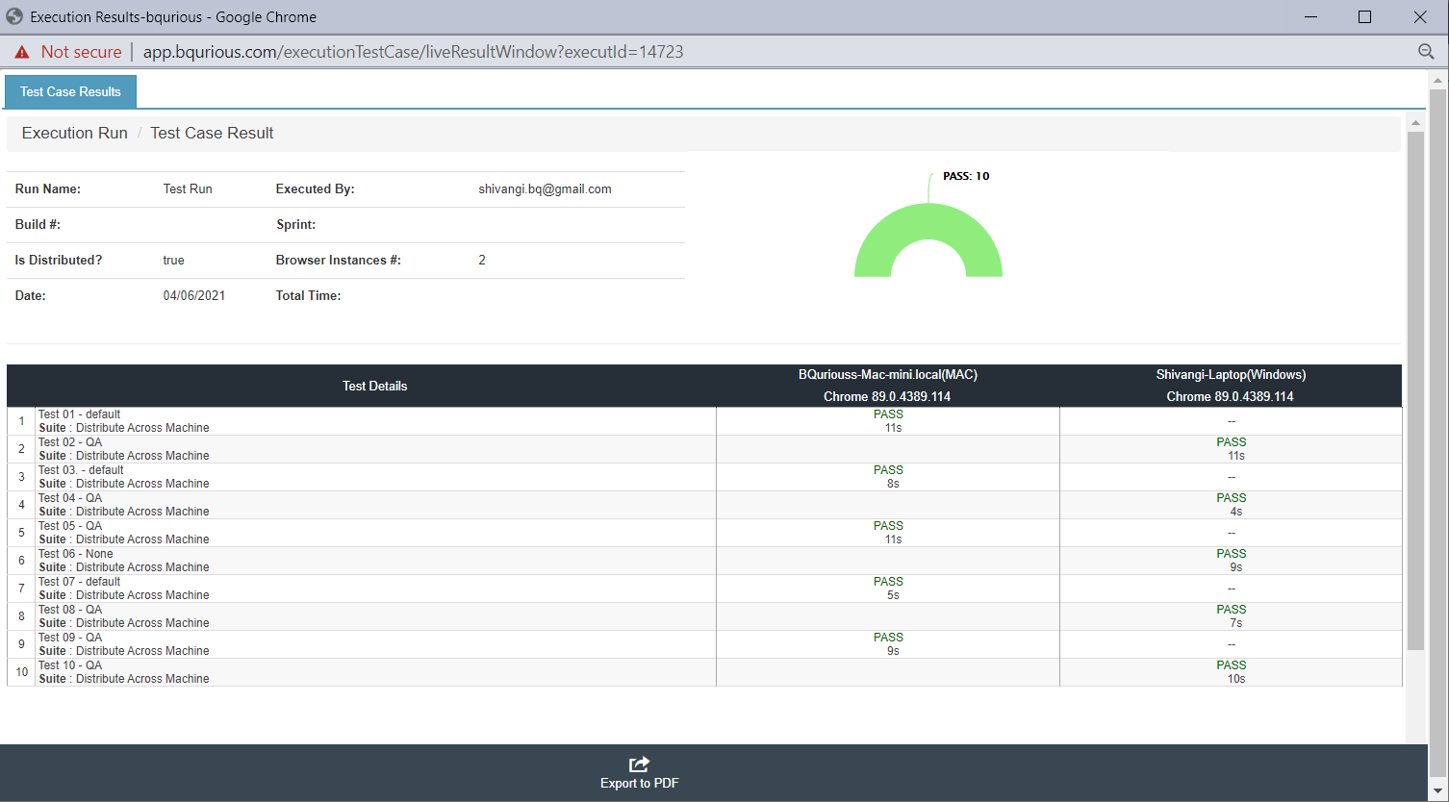
Task: Maximize the Chrome window
Action: tap(1364, 17)
